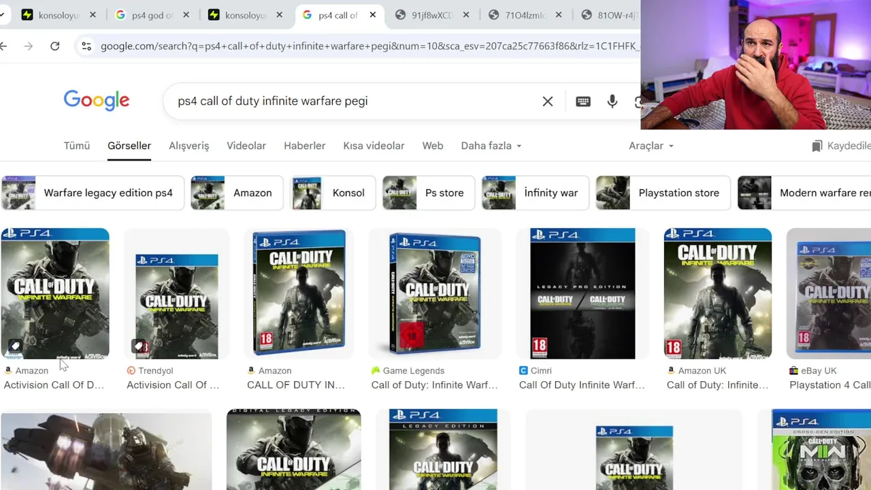The image size is (871, 490).
Task: Click the browser forward arrow
Action: [28, 46]
